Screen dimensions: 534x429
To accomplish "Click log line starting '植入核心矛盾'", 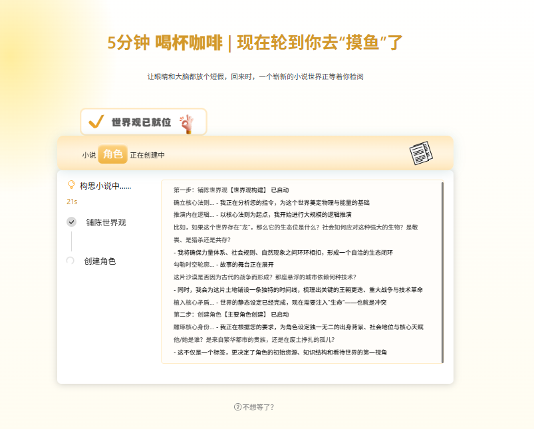I will (x=280, y=302).
